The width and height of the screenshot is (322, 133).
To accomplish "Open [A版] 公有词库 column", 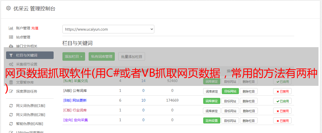I will click(x=75, y=91).
